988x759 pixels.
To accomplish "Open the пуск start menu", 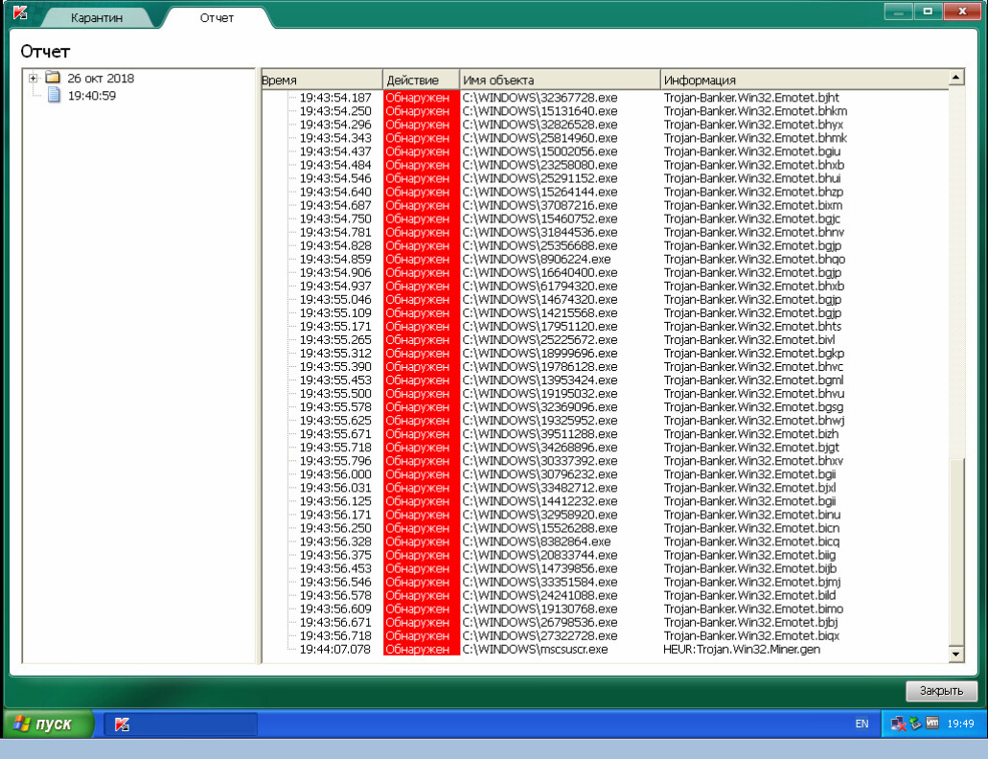I will 48,724.
